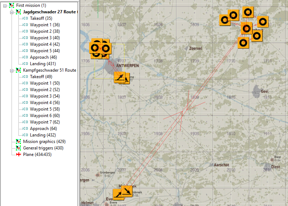
Task: Select Waypoint 2 (38) in the tree
Action: [45, 31]
